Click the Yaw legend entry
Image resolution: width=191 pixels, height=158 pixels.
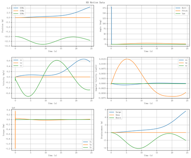point(180,13)
